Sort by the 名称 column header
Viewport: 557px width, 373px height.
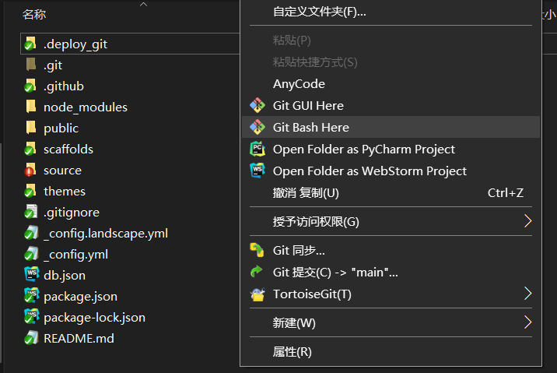click(x=34, y=15)
